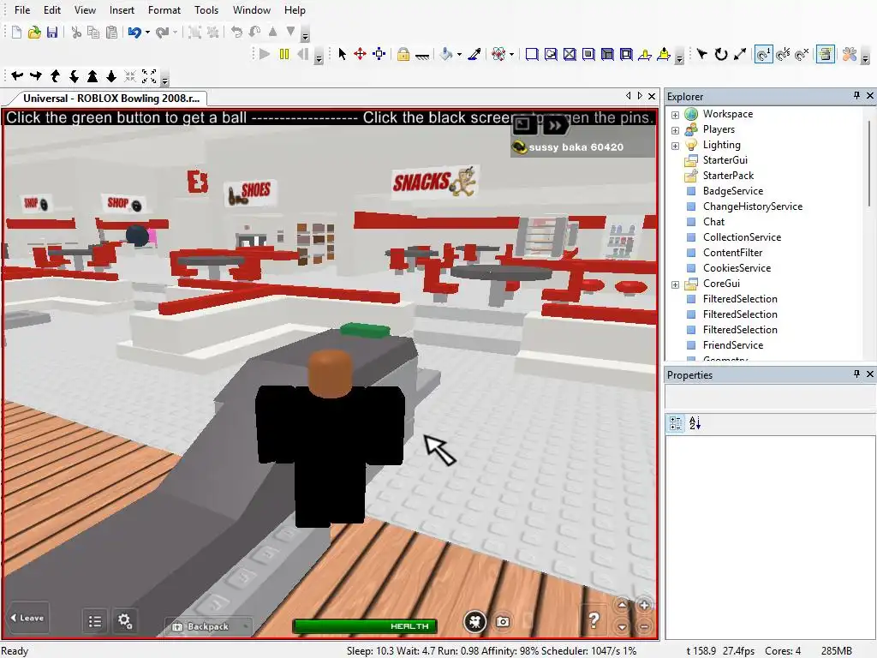
Task: Select the Motor surface tool
Action: pos(664,54)
